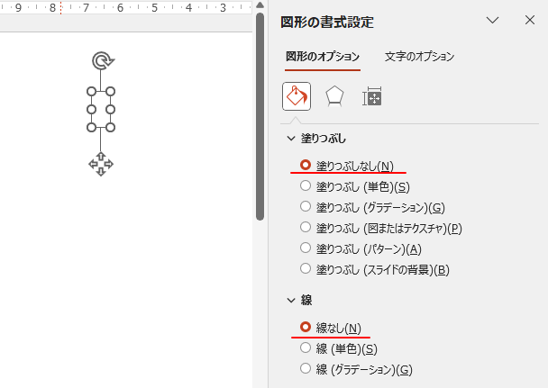Collapse the 塗りつぶし section
548x388 pixels.
pyautogui.click(x=291, y=139)
